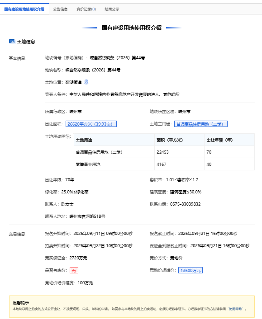This screenshot has width=262, height=319.
Task: Click the 出让年限（年） column header
Action: 219,140
